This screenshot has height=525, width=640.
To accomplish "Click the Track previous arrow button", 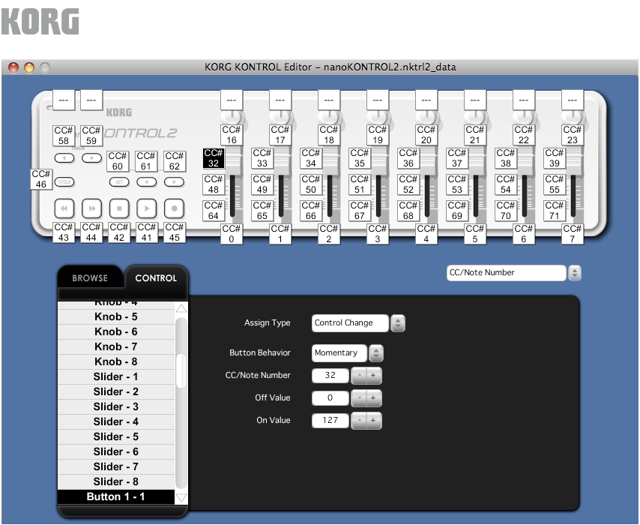I will (64, 158).
